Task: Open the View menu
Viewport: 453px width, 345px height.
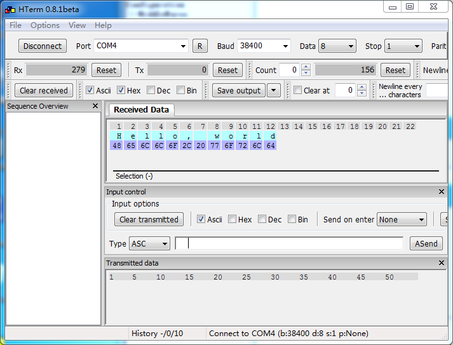Action: (77, 25)
